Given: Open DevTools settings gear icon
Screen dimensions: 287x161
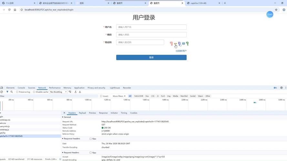Looking at the screenshot, I should tap(282, 88).
